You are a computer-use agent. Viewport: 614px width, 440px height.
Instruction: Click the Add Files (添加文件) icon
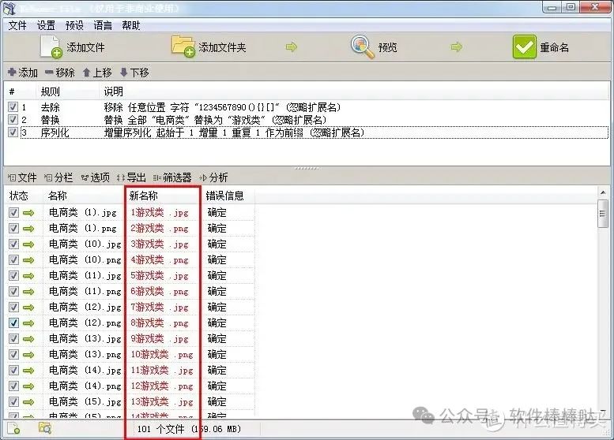coord(51,47)
